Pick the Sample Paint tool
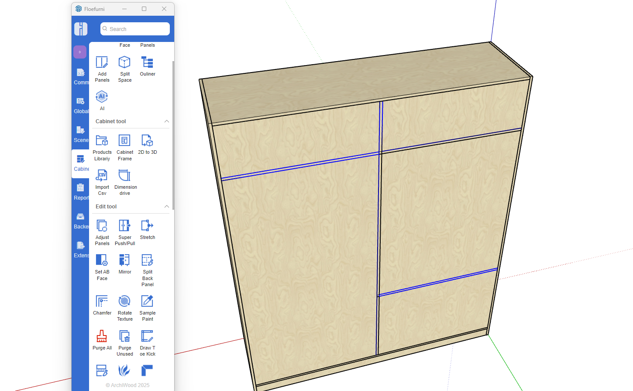Image resolution: width=633 pixels, height=391 pixels. [147, 301]
